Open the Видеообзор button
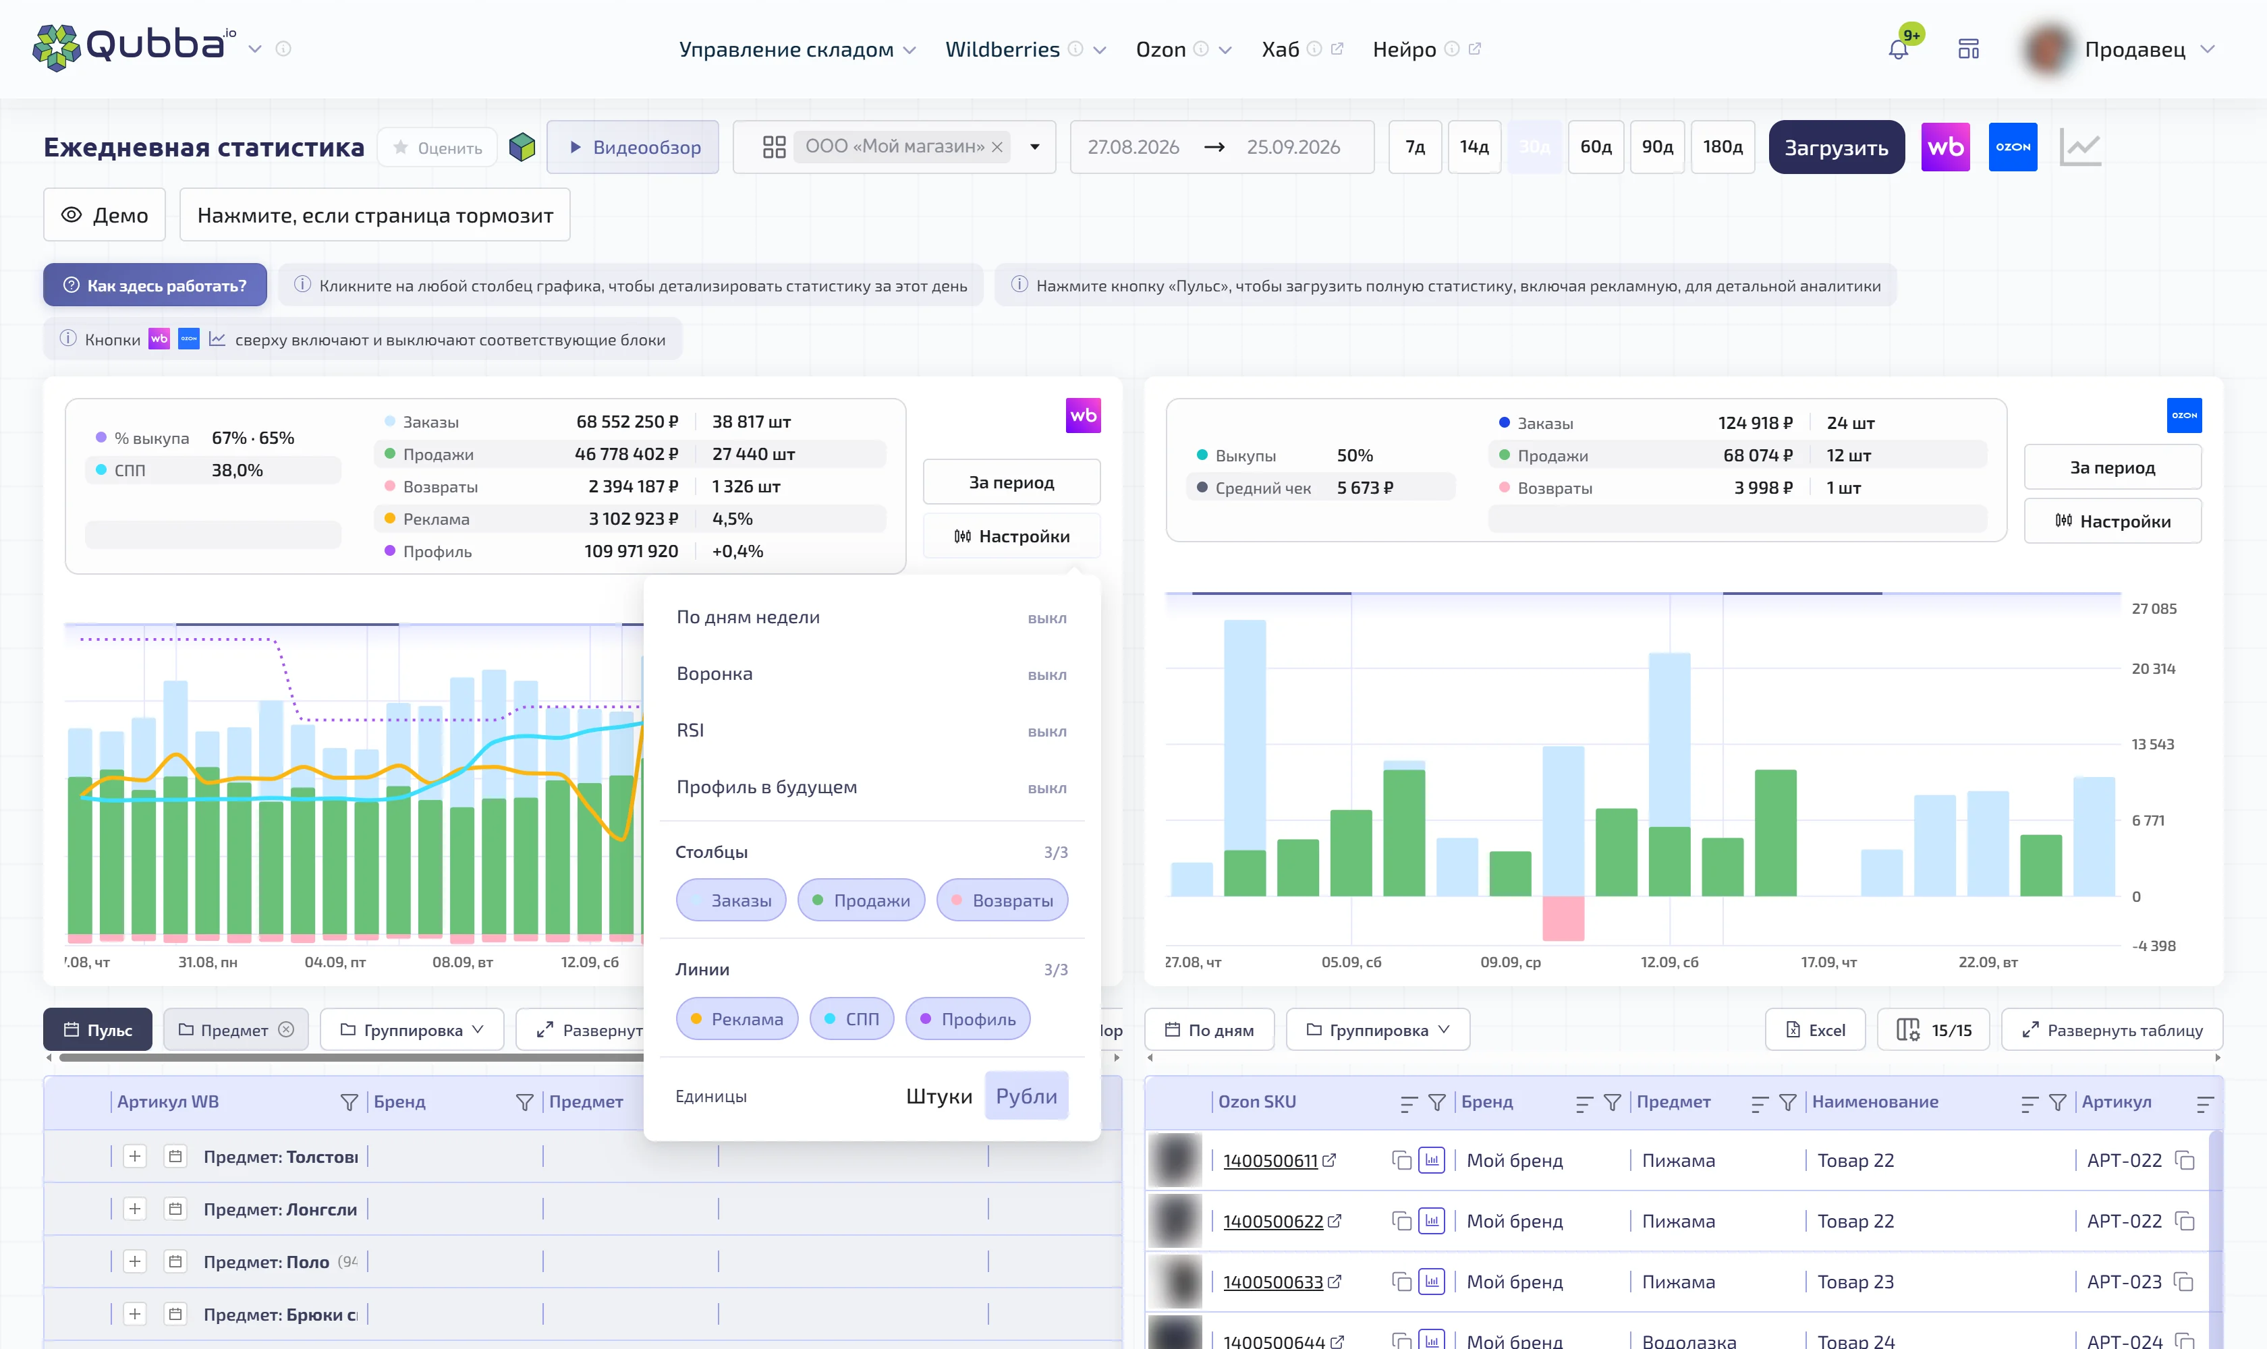 coord(633,147)
